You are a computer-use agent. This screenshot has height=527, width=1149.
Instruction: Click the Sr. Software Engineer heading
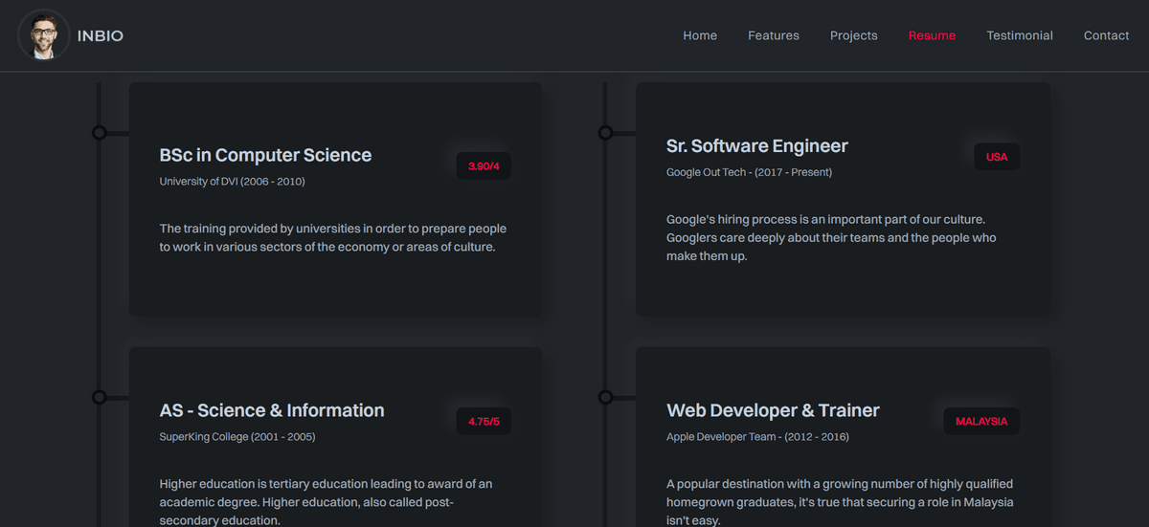click(x=756, y=146)
